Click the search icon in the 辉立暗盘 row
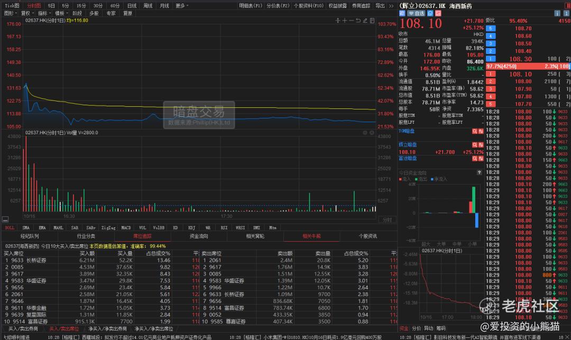The height and width of the screenshot is (340, 571). 475,145
